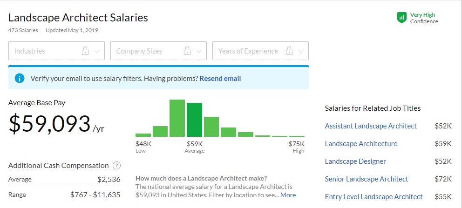This screenshot has width=462, height=208.
Task: Click the Landscape Architect Salaries heading
Action: point(78,18)
